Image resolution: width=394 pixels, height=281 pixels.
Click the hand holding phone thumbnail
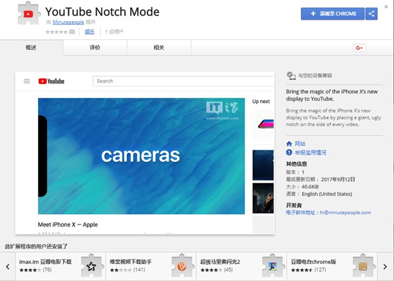tap(263, 198)
